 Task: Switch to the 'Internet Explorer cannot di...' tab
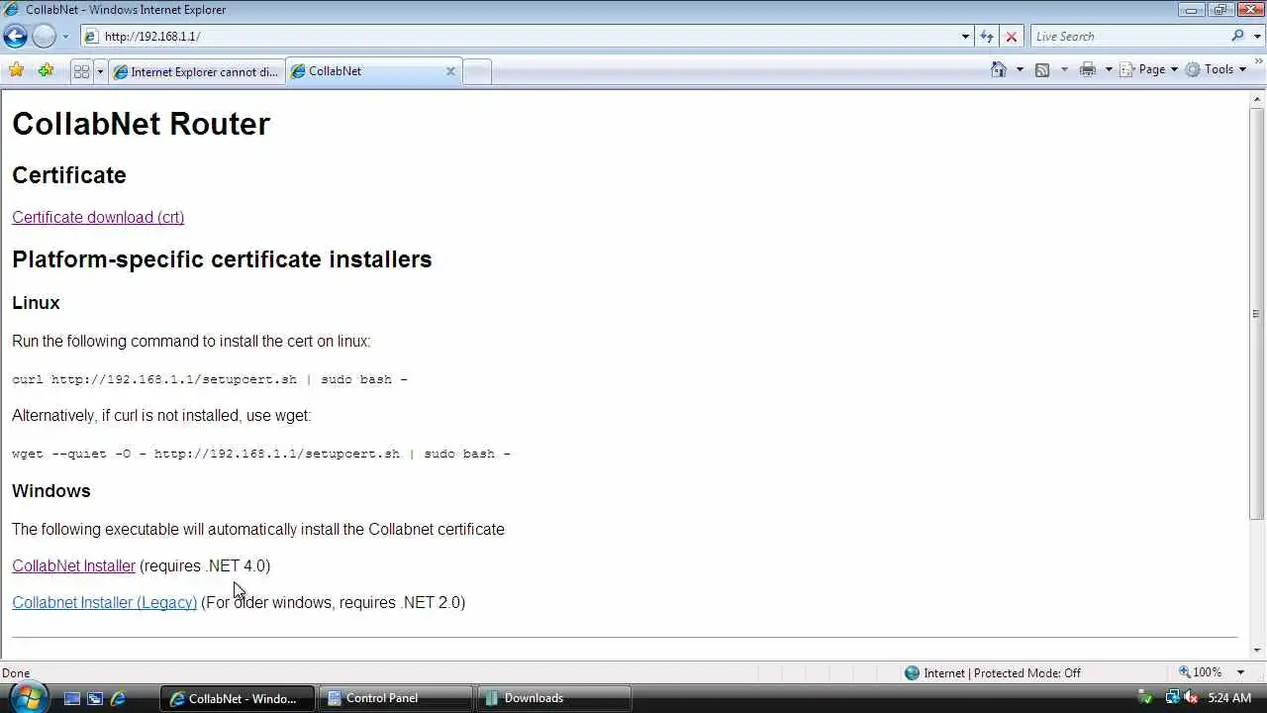tap(196, 71)
